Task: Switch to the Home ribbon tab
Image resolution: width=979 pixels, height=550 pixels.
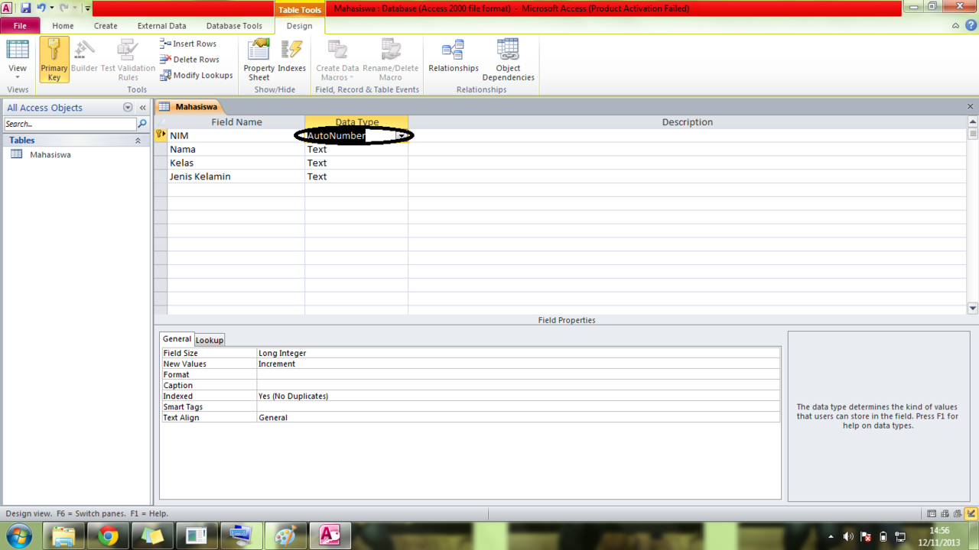Action: tap(63, 25)
